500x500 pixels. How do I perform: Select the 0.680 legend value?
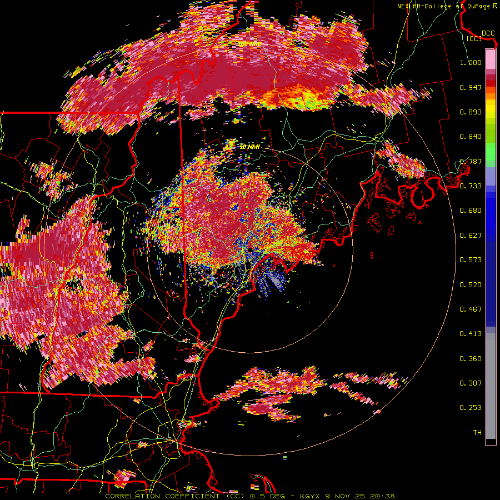[471, 211]
